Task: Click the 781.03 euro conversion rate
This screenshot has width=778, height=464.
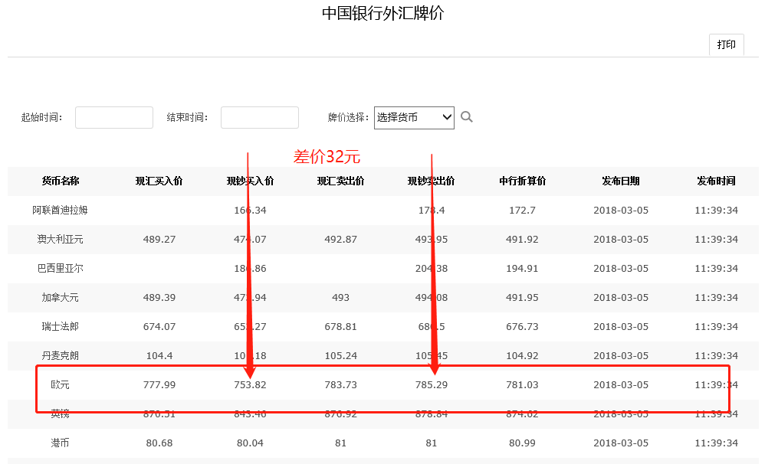Action: tap(522, 384)
